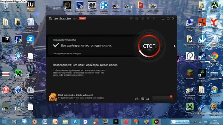Select the ArcheAge desktop shortcut
This screenshot has width=223, height=125.
214,6
